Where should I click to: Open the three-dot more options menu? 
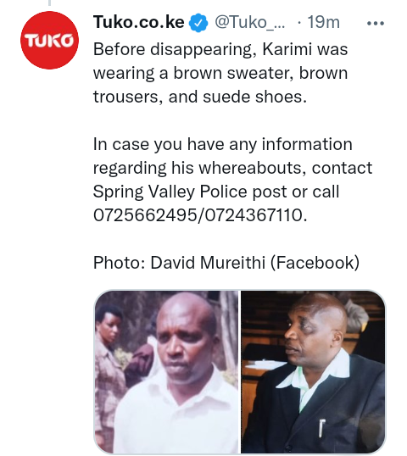376,23
